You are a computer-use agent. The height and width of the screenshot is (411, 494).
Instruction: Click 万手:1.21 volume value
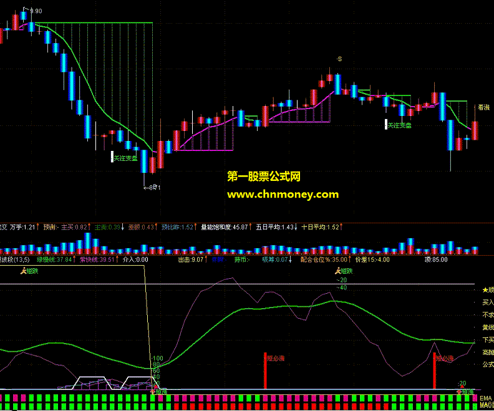pyautogui.click(x=22, y=227)
